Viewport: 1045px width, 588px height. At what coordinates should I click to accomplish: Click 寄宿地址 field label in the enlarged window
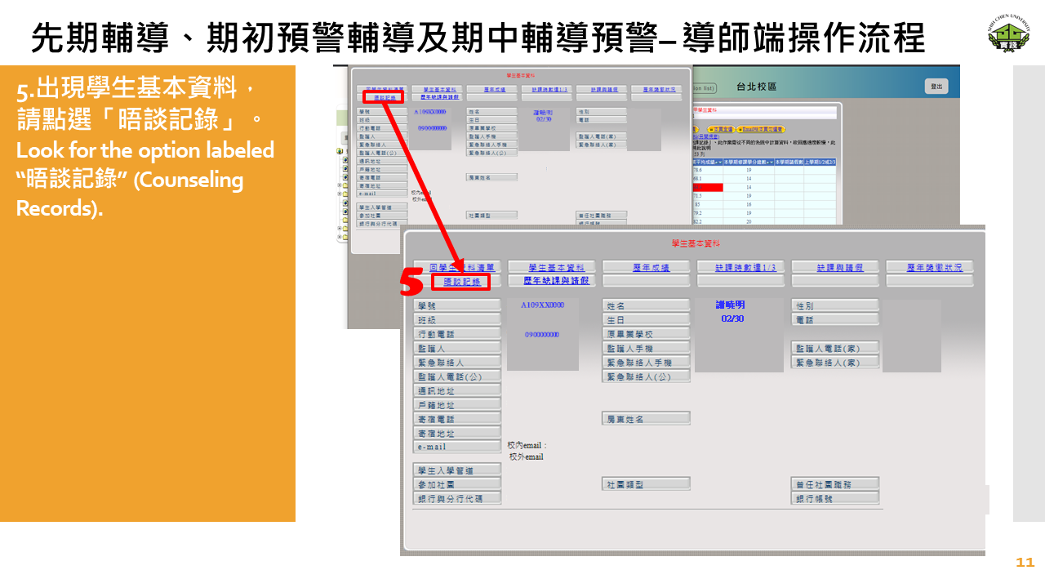click(457, 433)
